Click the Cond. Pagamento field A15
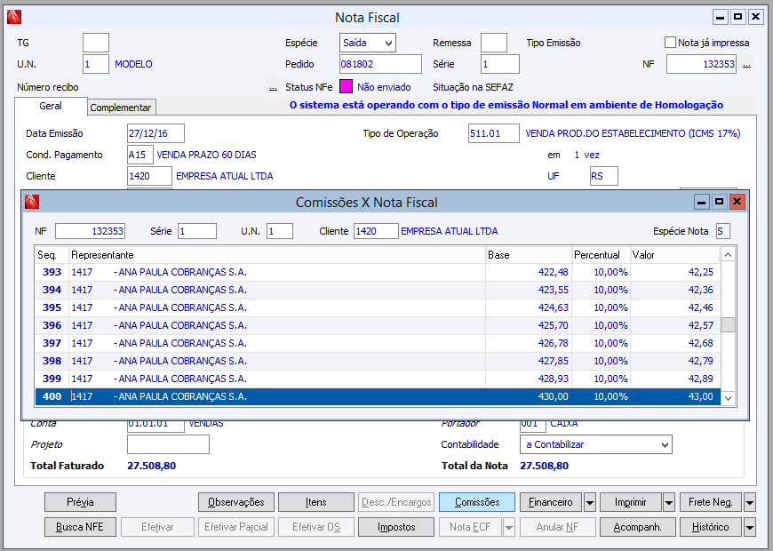This screenshot has height=551, width=773. point(140,155)
